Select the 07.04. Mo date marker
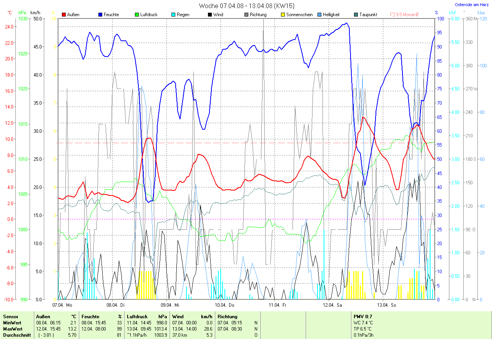The width and height of the screenshot is (492, 339). pos(62,305)
